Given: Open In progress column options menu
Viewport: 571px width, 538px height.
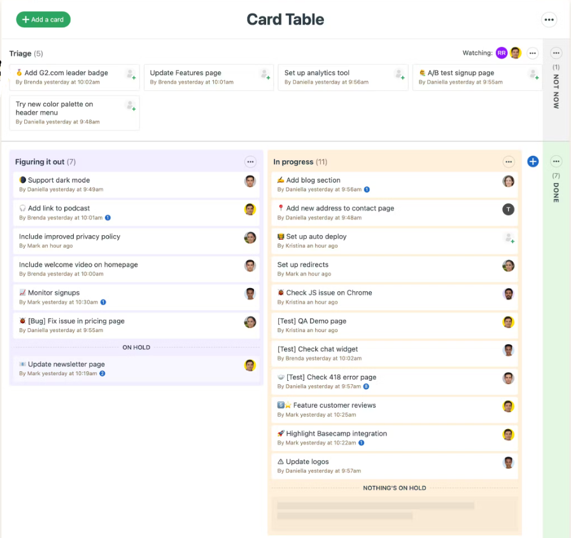Looking at the screenshot, I should coord(508,162).
